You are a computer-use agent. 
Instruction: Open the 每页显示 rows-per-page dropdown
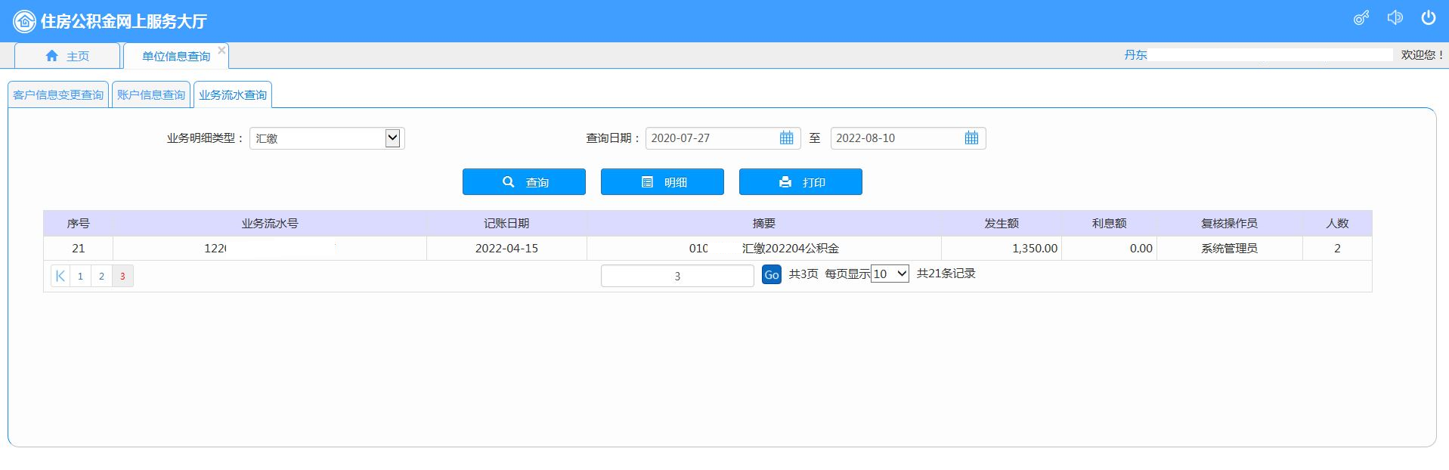890,274
